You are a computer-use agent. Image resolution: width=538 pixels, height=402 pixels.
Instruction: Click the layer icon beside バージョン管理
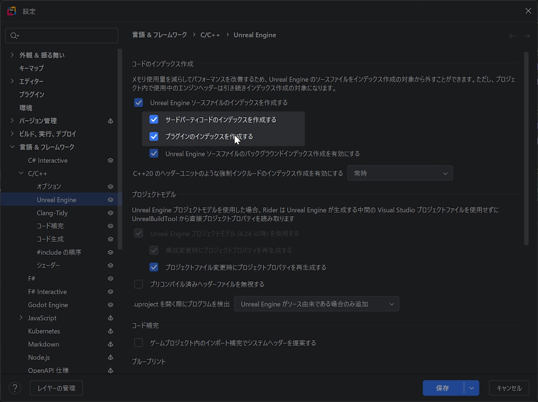(110, 121)
